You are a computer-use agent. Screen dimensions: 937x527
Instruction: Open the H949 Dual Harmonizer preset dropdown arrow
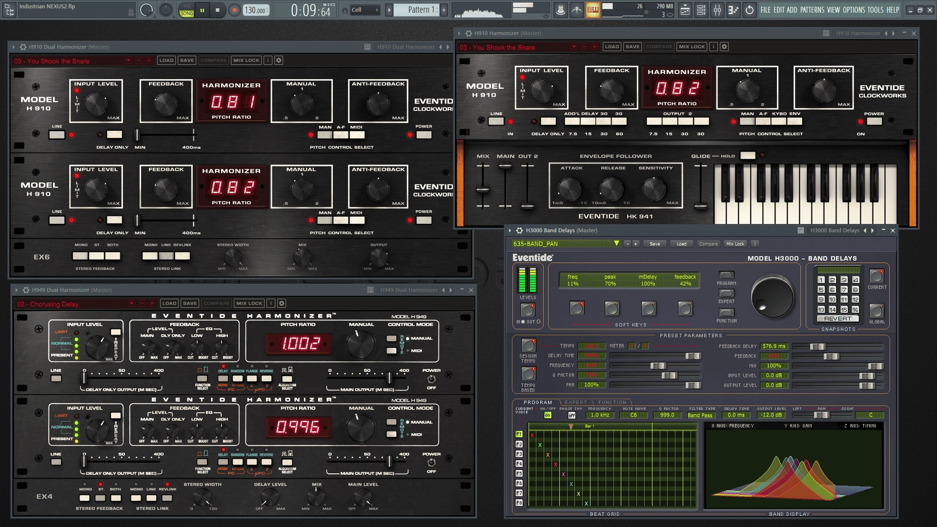131,304
